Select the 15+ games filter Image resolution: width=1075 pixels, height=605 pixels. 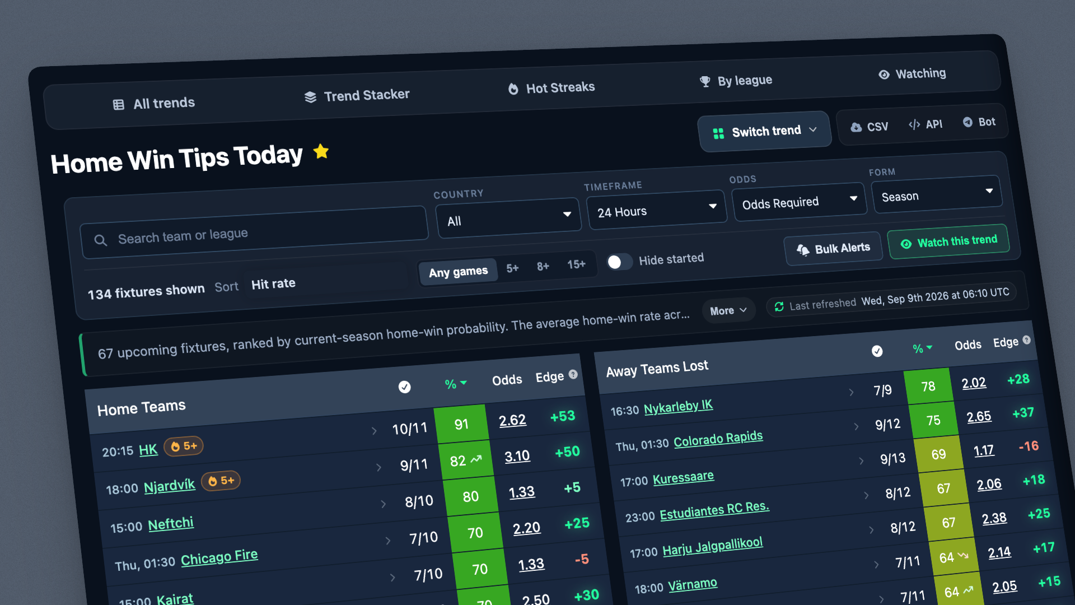pos(576,264)
